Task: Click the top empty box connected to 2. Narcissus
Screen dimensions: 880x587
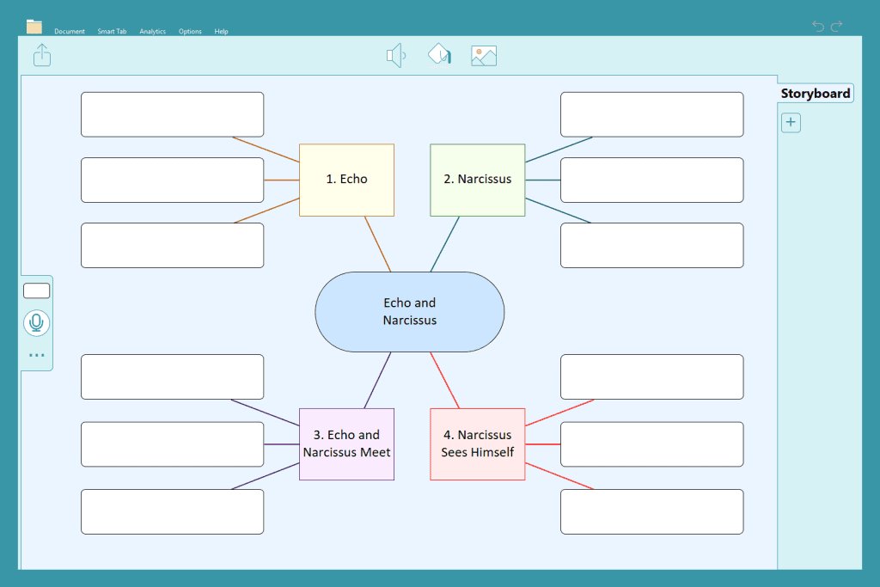Action: tap(652, 114)
